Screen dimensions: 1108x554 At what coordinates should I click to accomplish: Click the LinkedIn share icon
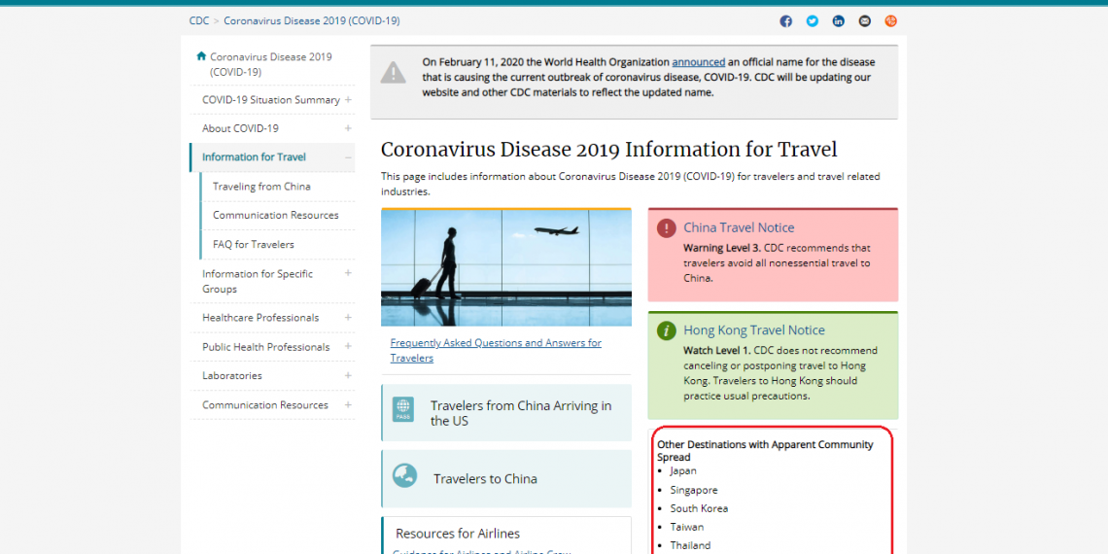[838, 21]
